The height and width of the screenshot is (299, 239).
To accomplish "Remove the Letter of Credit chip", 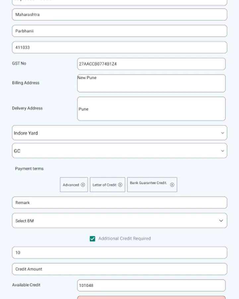I will [120, 185].
